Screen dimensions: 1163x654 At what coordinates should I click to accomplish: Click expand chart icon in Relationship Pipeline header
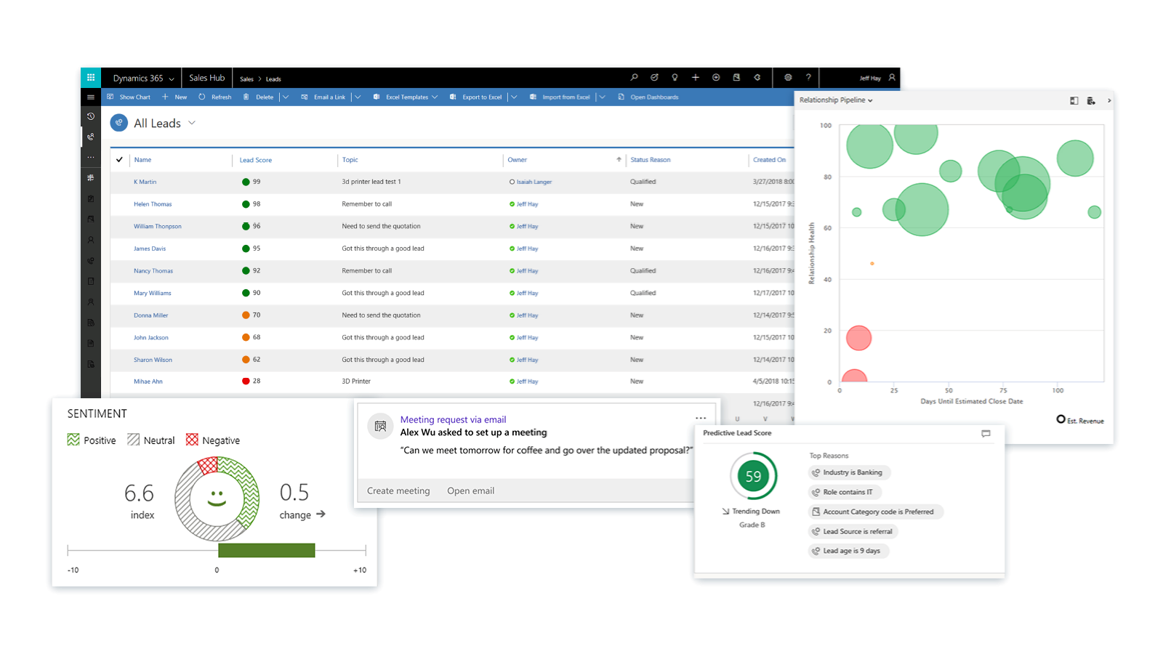(x=1074, y=101)
